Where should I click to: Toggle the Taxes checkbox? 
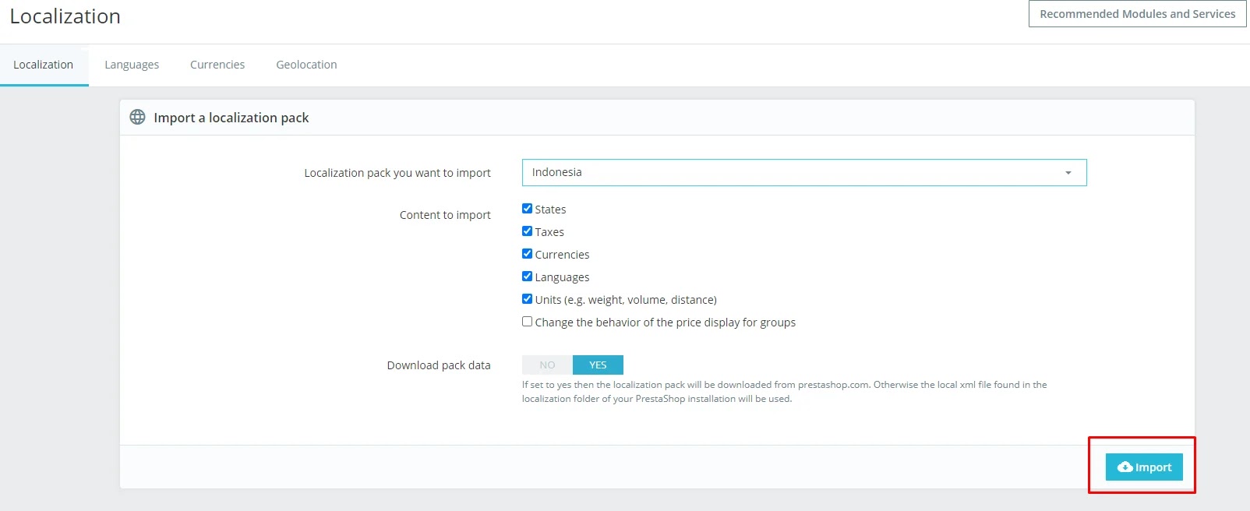[527, 231]
